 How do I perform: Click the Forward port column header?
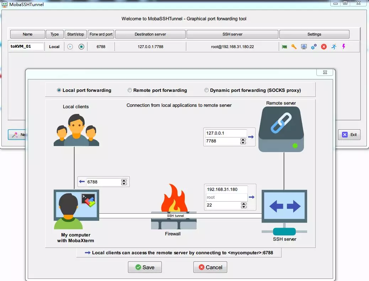pos(101,34)
